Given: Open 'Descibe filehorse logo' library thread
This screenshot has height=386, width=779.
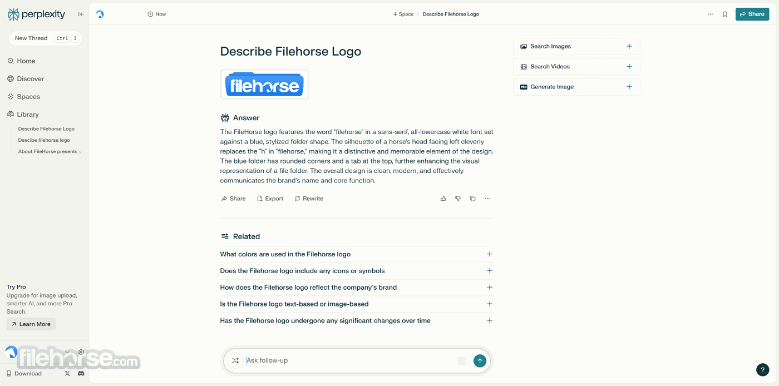Looking at the screenshot, I should tap(44, 140).
